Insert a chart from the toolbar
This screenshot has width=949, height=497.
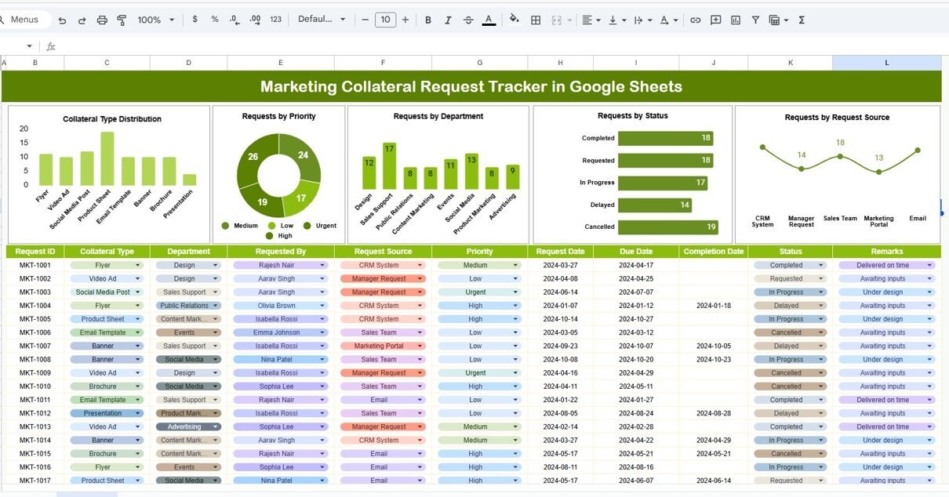click(x=736, y=20)
